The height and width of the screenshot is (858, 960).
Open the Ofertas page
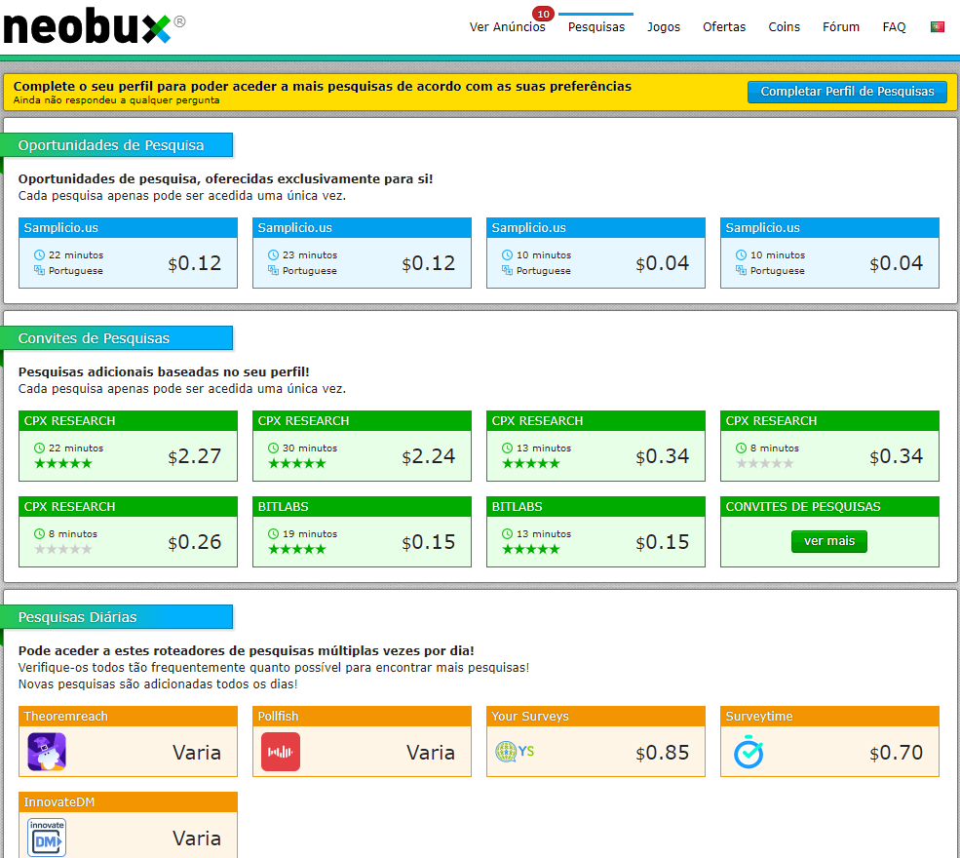click(x=724, y=27)
